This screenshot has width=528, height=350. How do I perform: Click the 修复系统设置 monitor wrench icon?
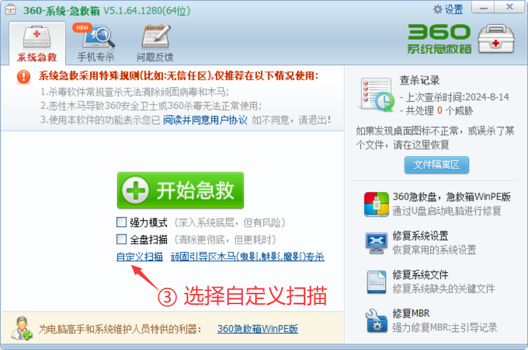pos(376,243)
